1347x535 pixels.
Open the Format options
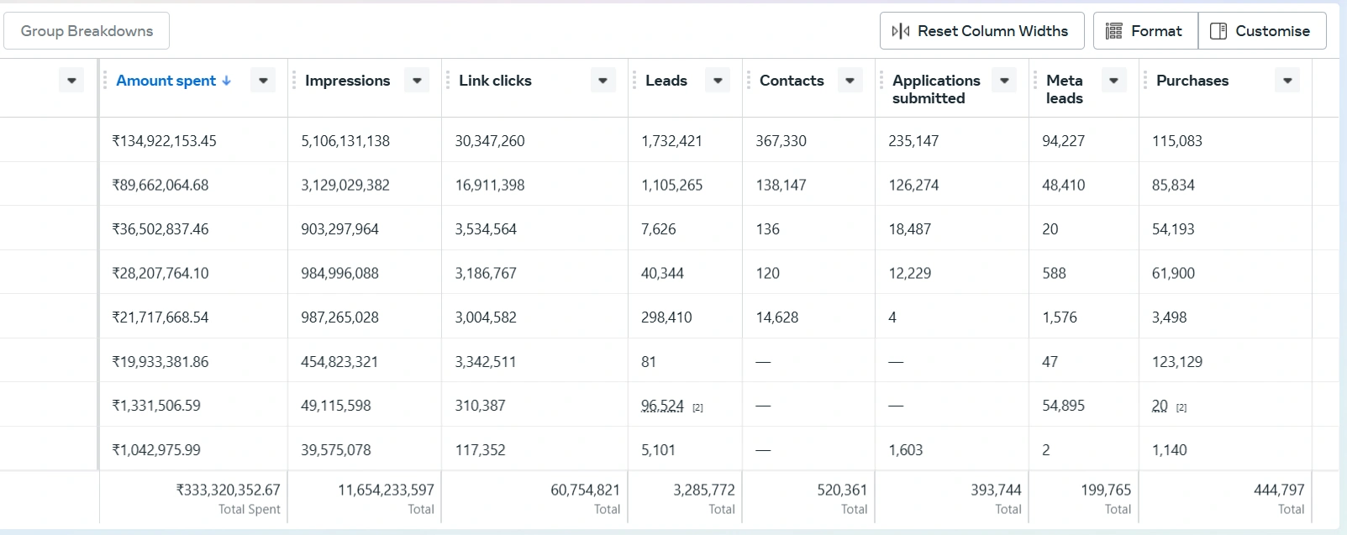click(1145, 31)
